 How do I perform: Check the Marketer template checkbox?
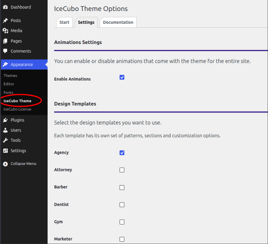[x=122, y=239]
